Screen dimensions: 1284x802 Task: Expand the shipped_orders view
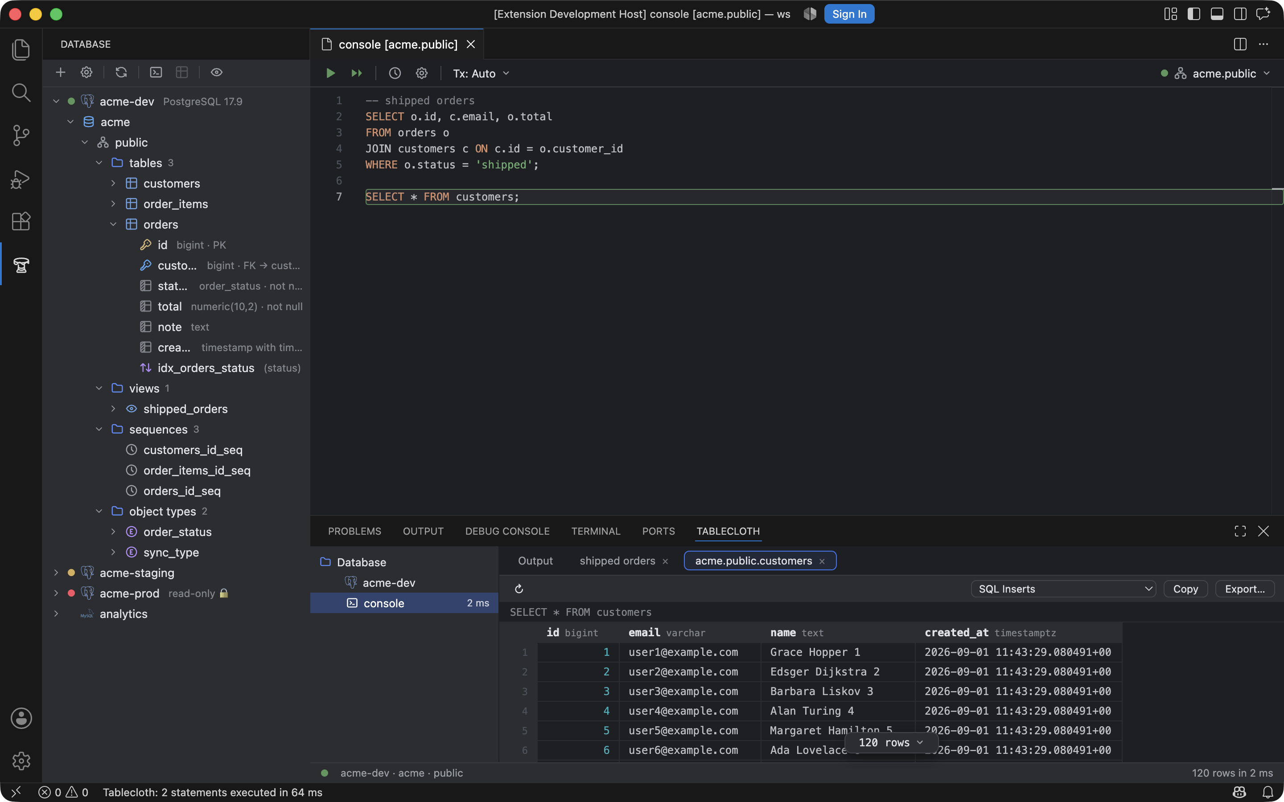pos(113,409)
